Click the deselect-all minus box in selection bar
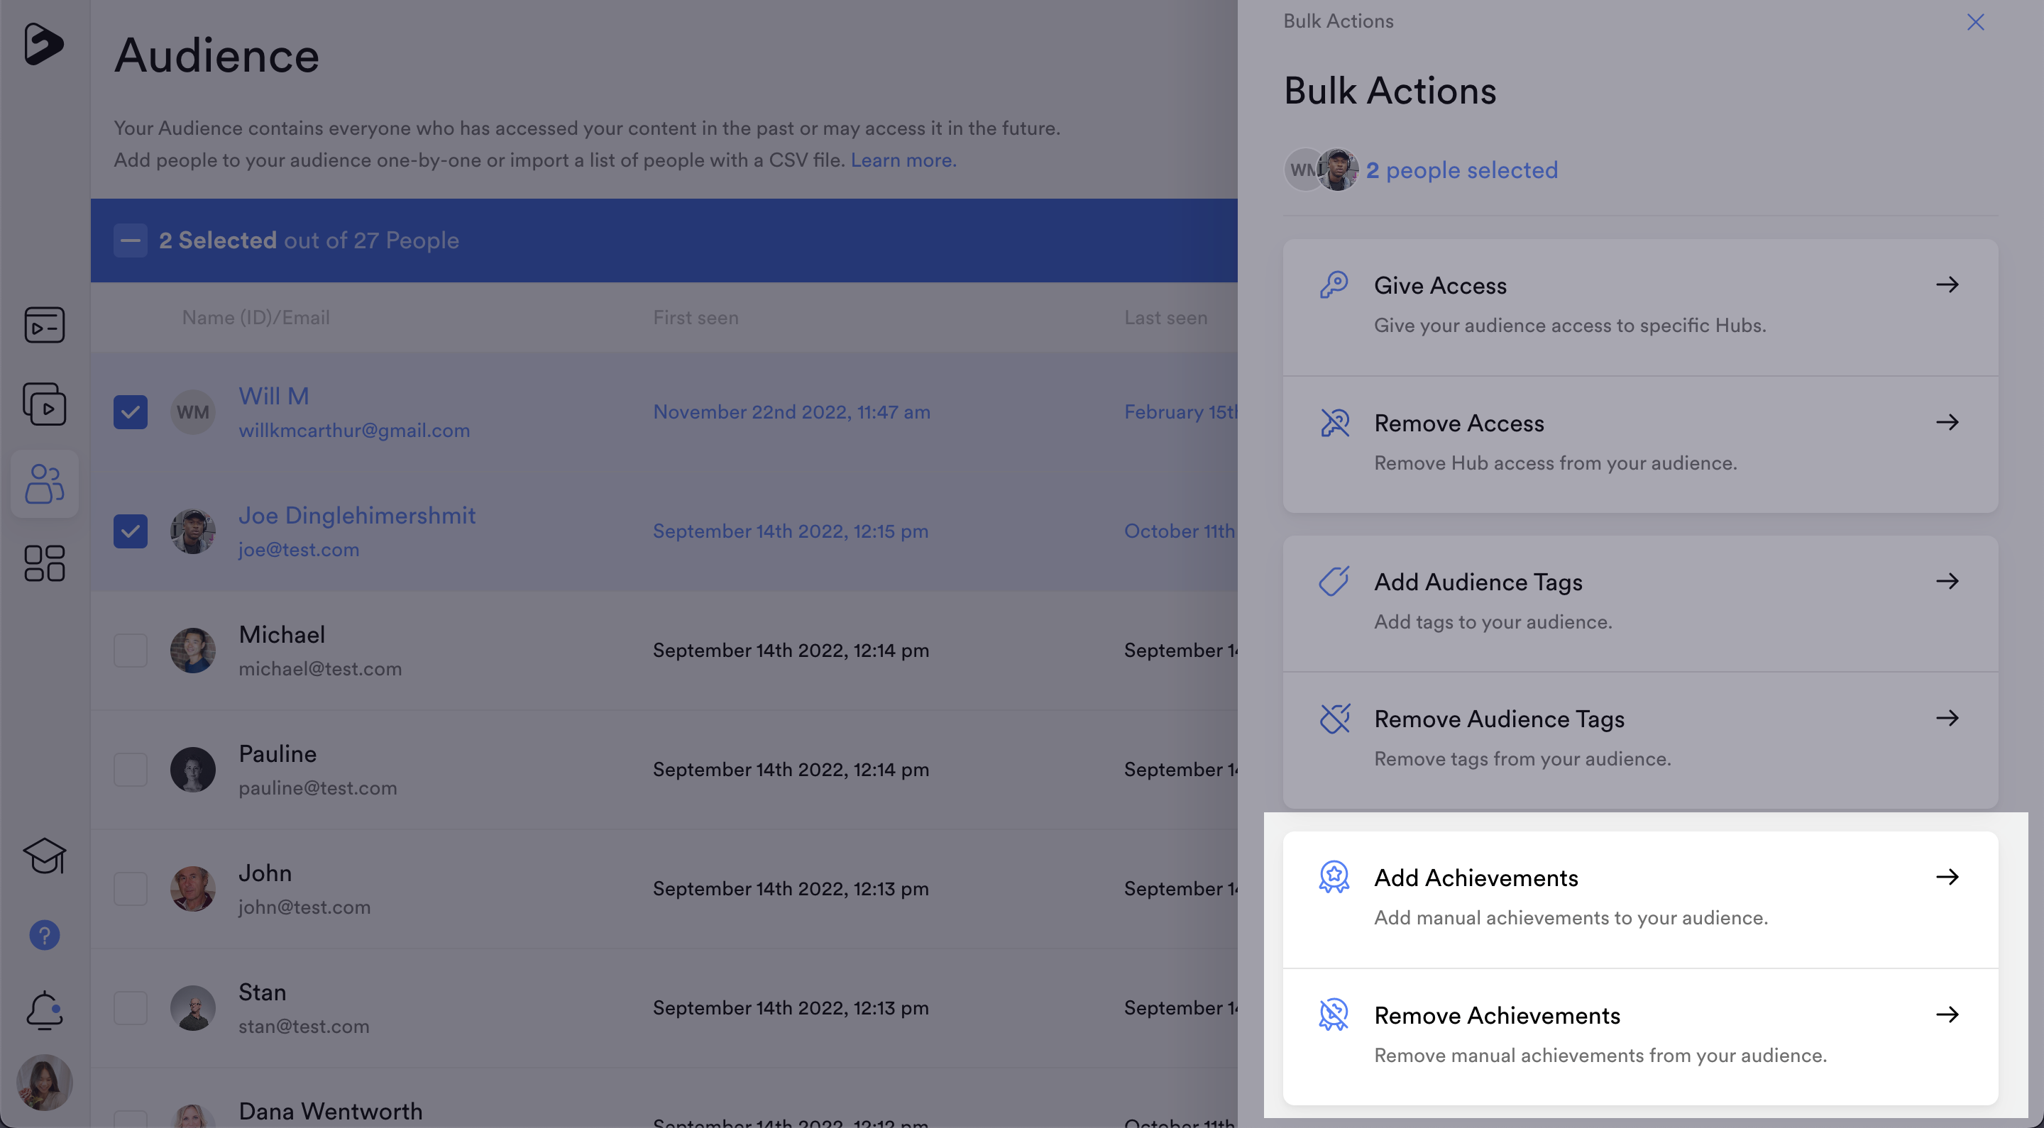The image size is (2044, 1128). tap(130, 240)
